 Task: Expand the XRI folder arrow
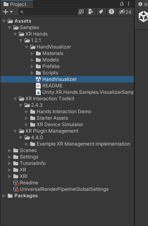[10, 177]
